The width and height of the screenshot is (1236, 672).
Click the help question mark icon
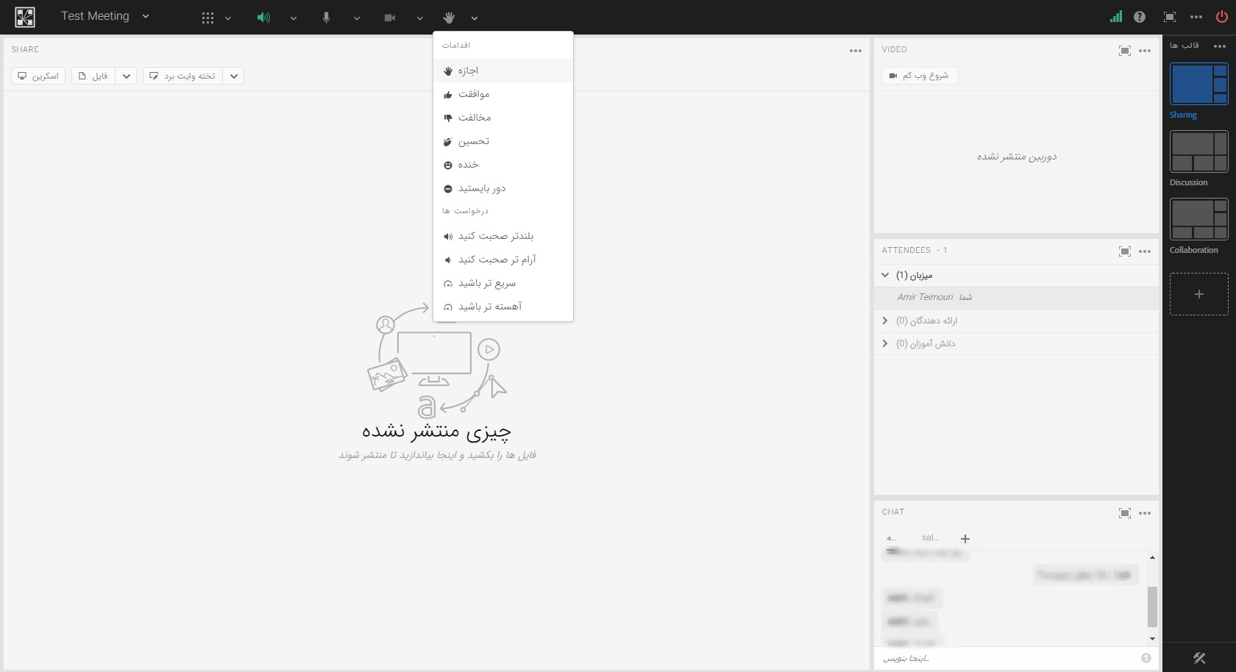[x=1140, y=17]
